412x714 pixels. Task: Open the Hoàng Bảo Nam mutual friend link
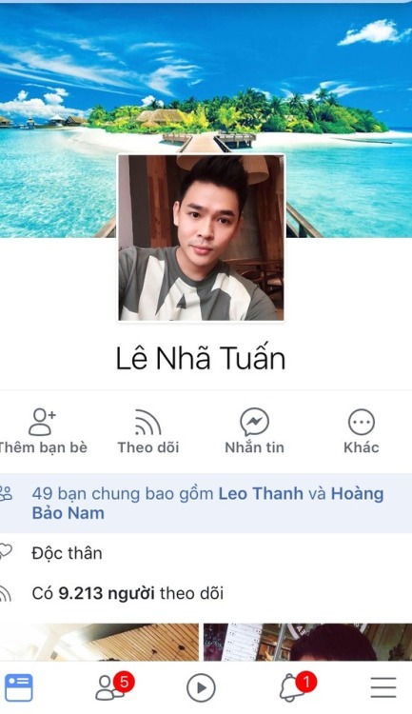(207, 504)
